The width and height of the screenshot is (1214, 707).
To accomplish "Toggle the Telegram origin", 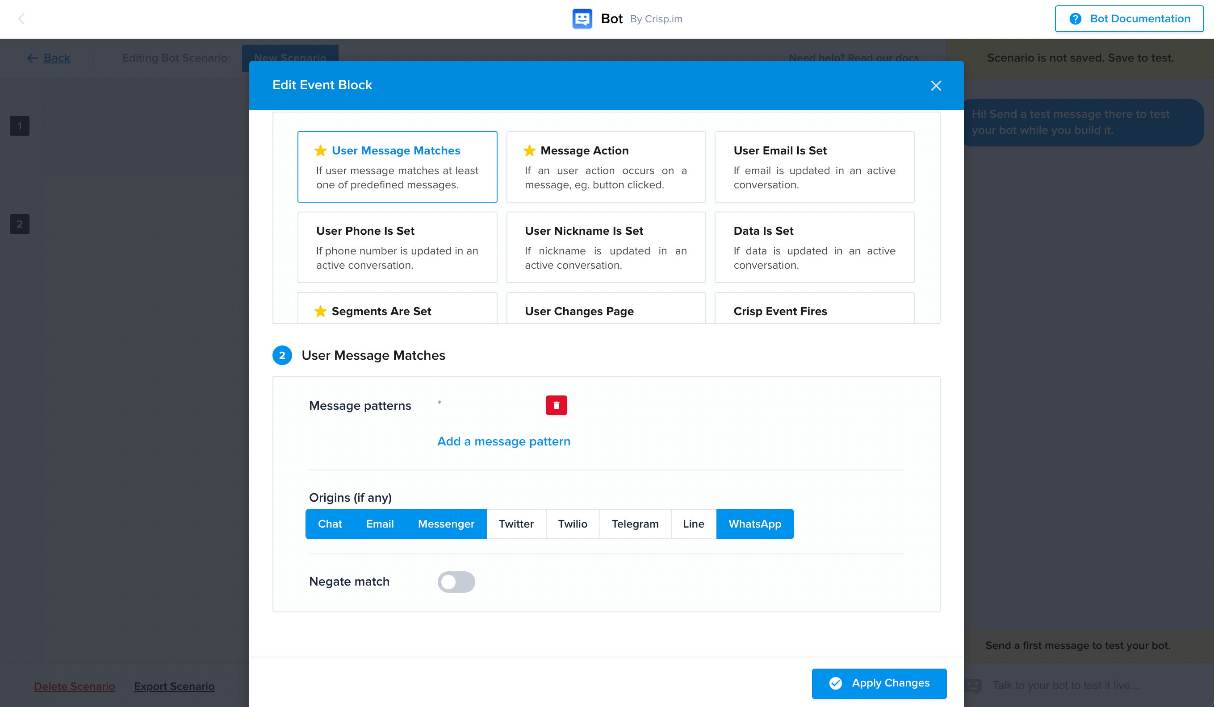I will pyautogui.click(x=635, y=524).
